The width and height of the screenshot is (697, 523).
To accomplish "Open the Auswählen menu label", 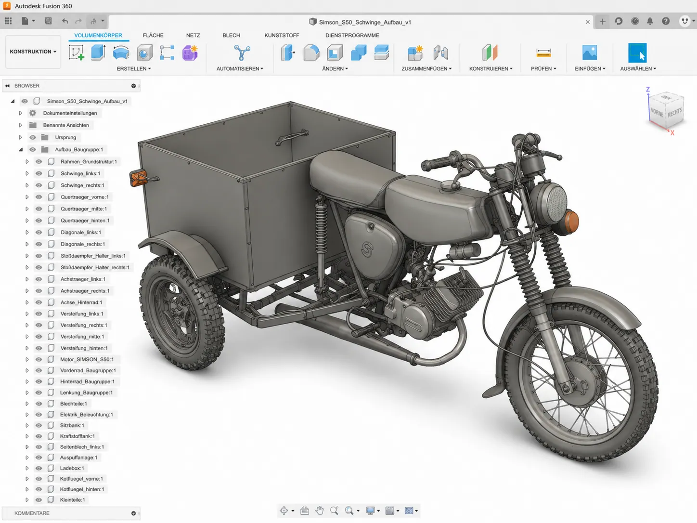I will click(638, 69).
